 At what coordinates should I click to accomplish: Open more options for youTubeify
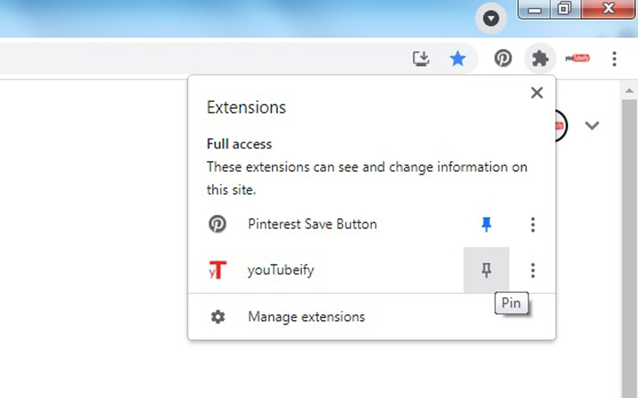point(532,270)
